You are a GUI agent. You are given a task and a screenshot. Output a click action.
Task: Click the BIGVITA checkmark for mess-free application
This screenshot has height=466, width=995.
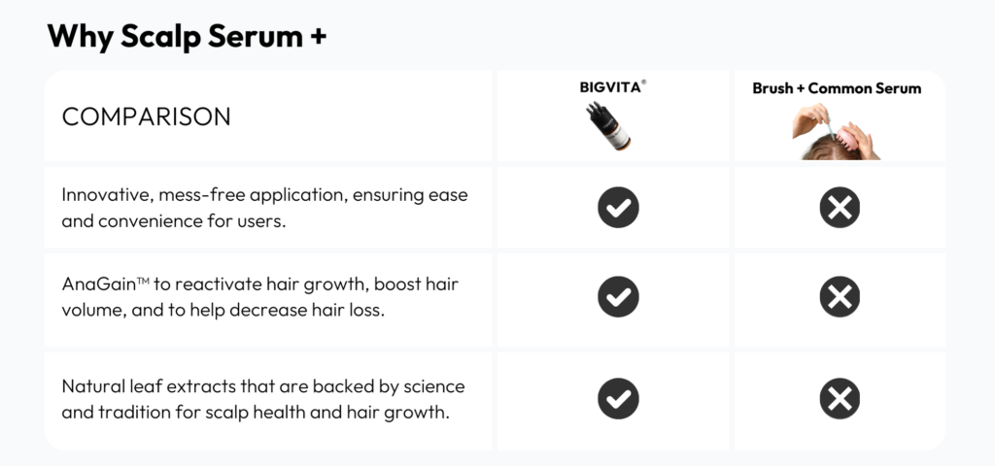pyautogui.click(x=618, y=208)
